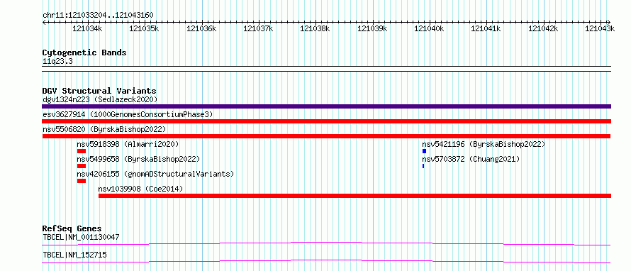The image size is (631, 271).
Task: Select nsv4206155 gnomAD red segment
Action: (82, 181)
